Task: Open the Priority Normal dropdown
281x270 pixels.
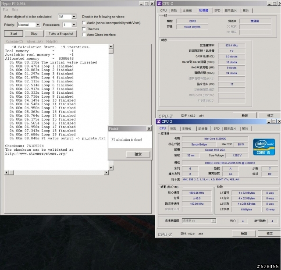Action: click(38, 25)
